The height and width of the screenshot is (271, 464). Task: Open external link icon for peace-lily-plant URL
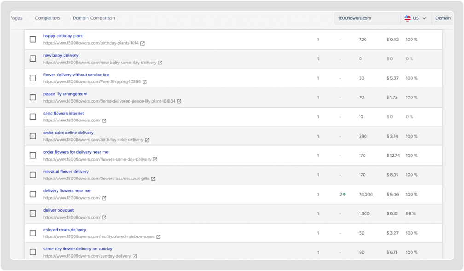[180, 102]
